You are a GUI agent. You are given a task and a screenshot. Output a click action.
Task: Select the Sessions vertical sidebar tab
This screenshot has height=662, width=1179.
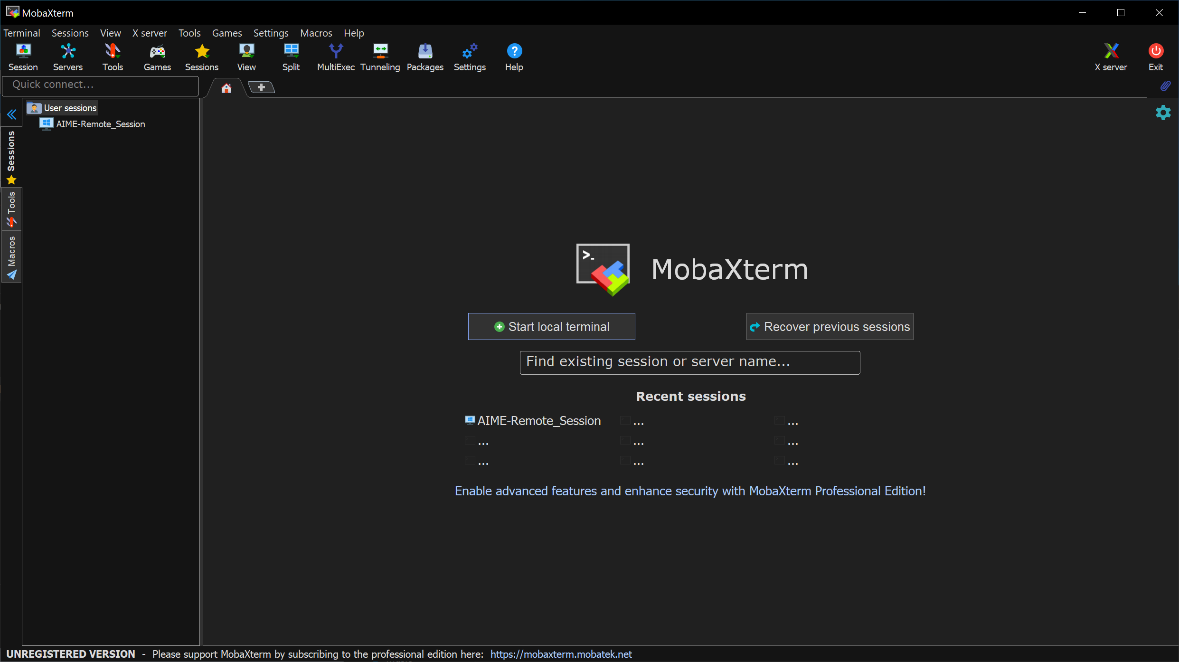pos(11,157)
